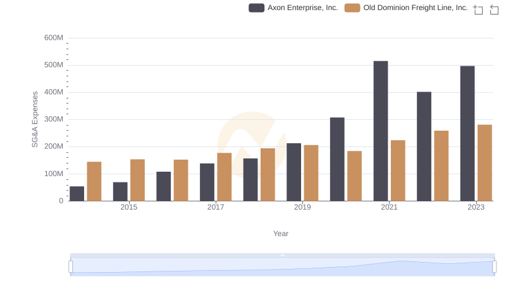
Task: Click the Old Dominion bar for 2019
Action: point(311,173)
